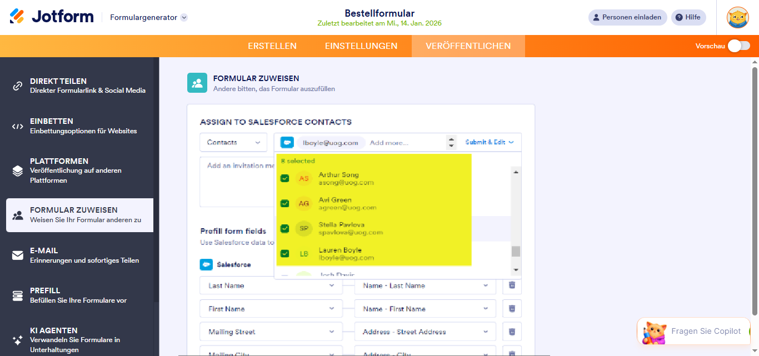The image size is (759, 356).
Task: Click the Prefill sidebar icon
Action: click(18, 295)
